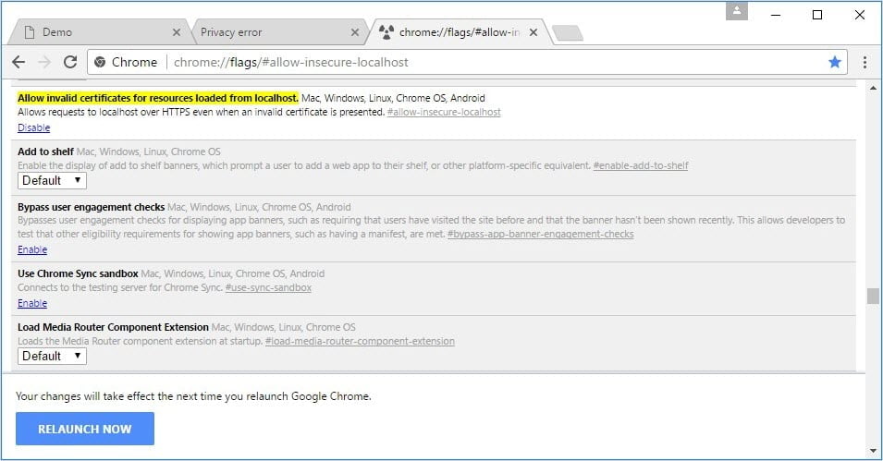This screenshot has height=461, width=883.
Task: Close the Demo tab
Action: pyautogui.click(x=177, y=32)
